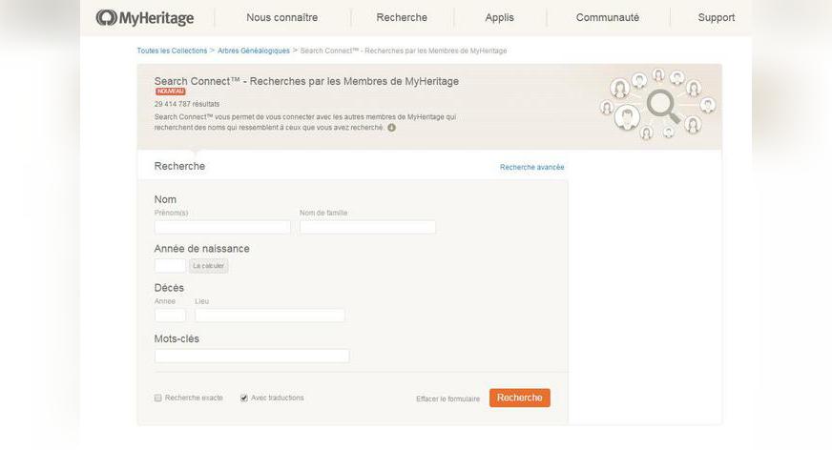832x450 pixels.
Task: Focus the Prénom(s) input field
Action: pos(222,227)
